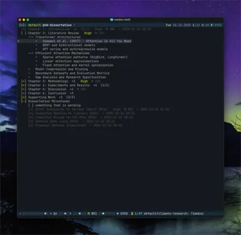Select 'GPT series and autoregressive models' row
This screenshot has width=241, height=235.
(x=75, y=49)
